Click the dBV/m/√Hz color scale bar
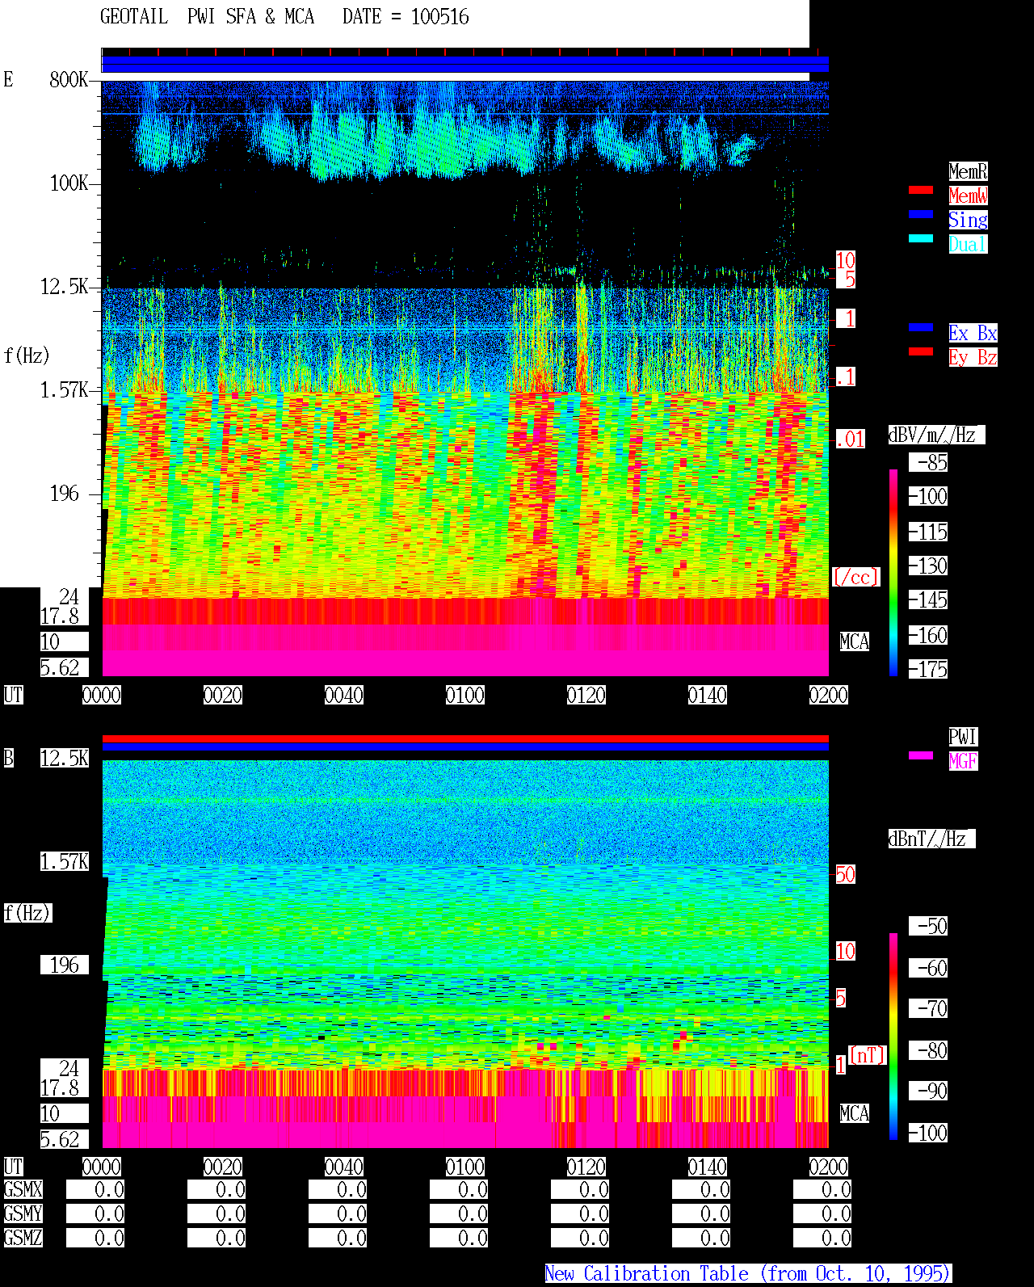The image size is (1034, 1287). pyautogui.click(x=893, y=573)
